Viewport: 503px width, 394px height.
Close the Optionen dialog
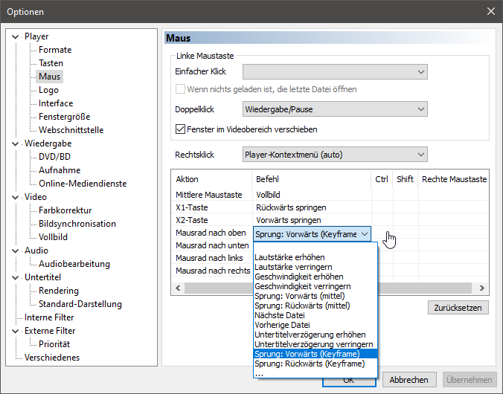pyautogui.click(x=491, y=12)
